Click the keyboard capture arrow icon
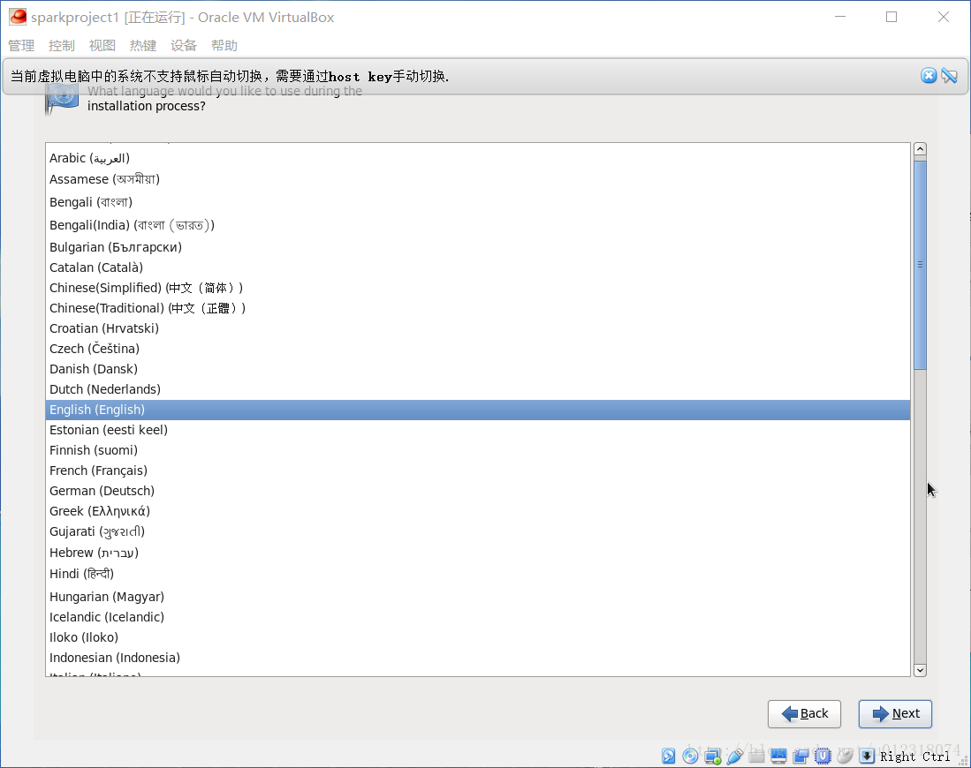This screenshot has height=768, width=971. pos(867,756)
